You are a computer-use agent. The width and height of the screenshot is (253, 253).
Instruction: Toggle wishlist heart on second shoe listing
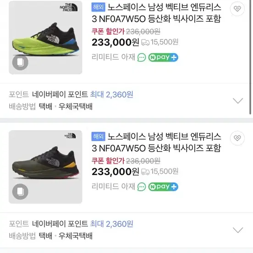pyautogui.click(x=237, y=138)
